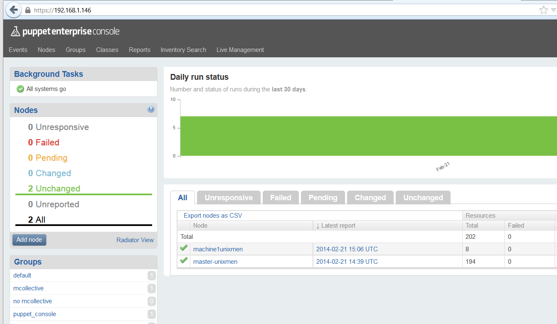Click the Feb-21 chart axis label
This screenshot has width=557, height=324.
[x=443, y=167]
